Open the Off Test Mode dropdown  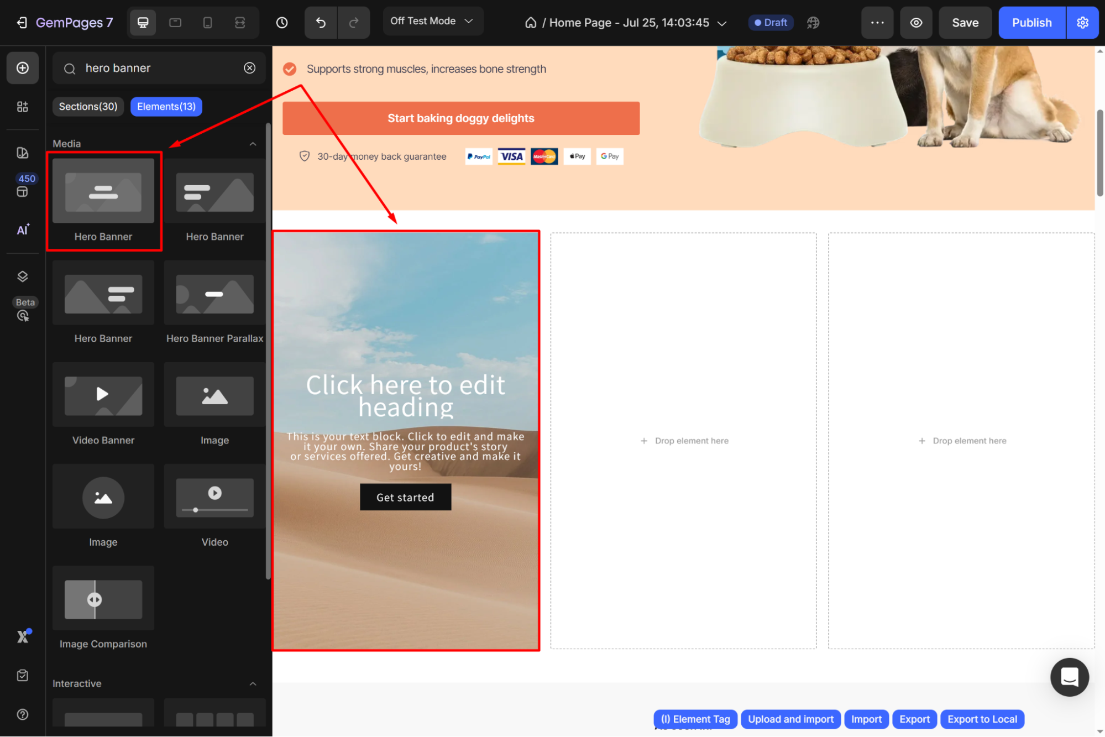point(432,21)
